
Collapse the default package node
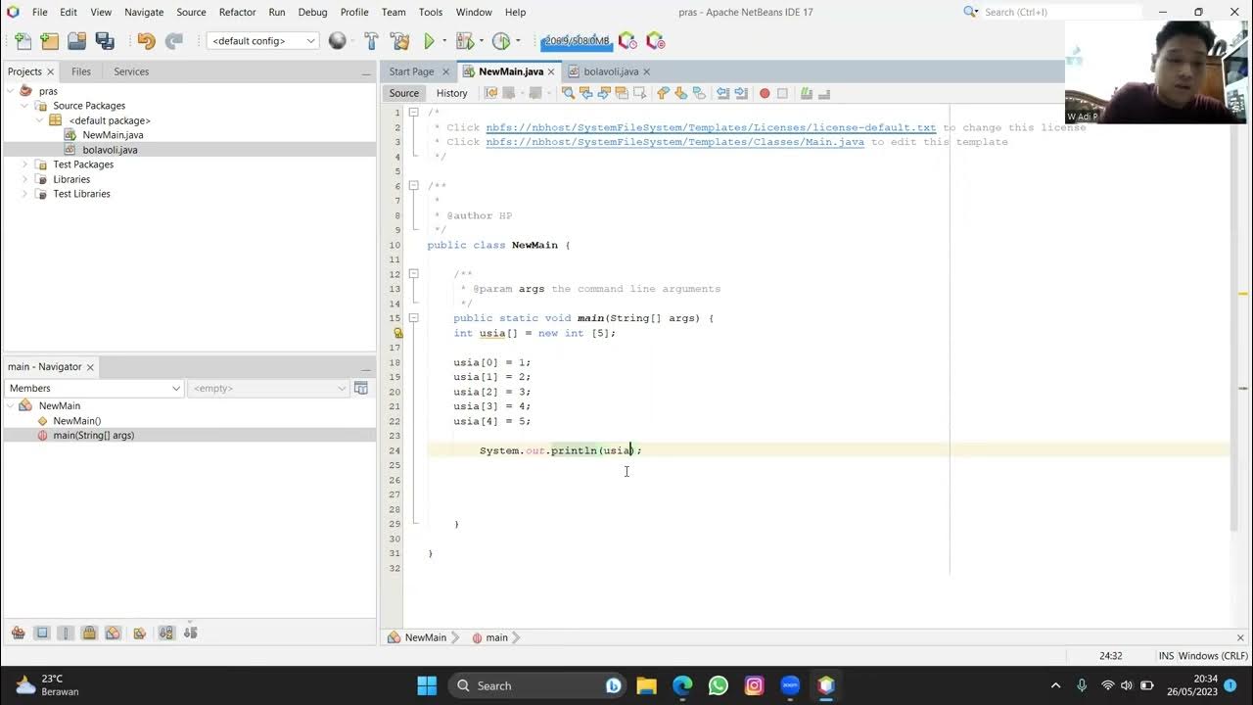click(40, 120)
